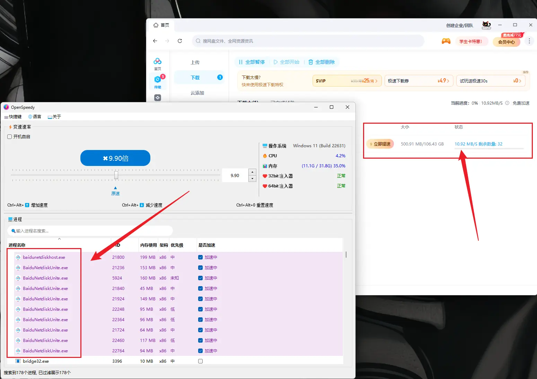Expand the SVIP ¥25/月 offer
Screen dimensions: 537x379
[x=347, y=81]
